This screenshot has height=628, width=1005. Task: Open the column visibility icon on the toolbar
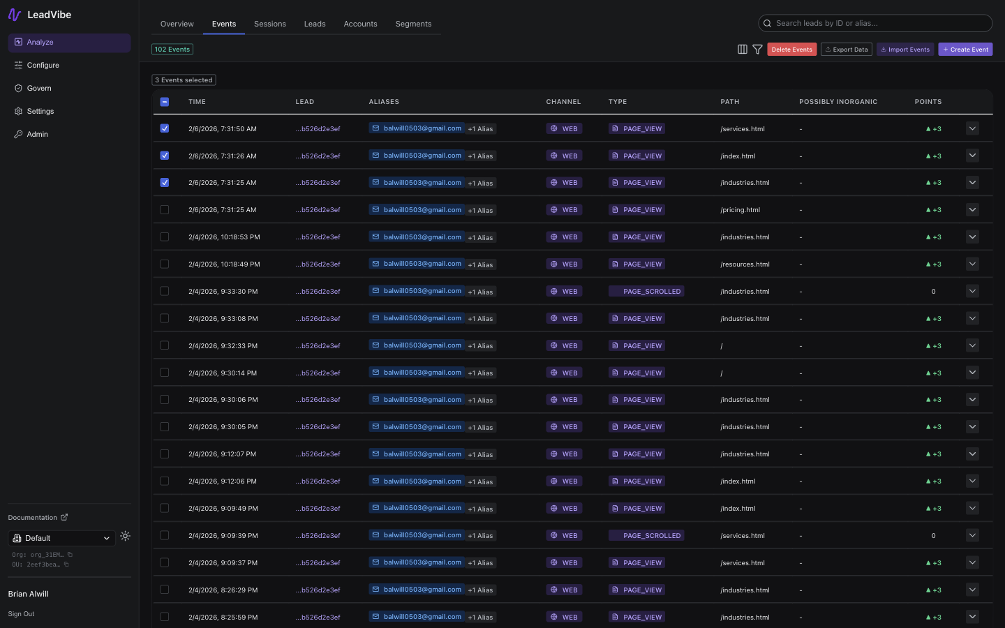tap(742, 49)
